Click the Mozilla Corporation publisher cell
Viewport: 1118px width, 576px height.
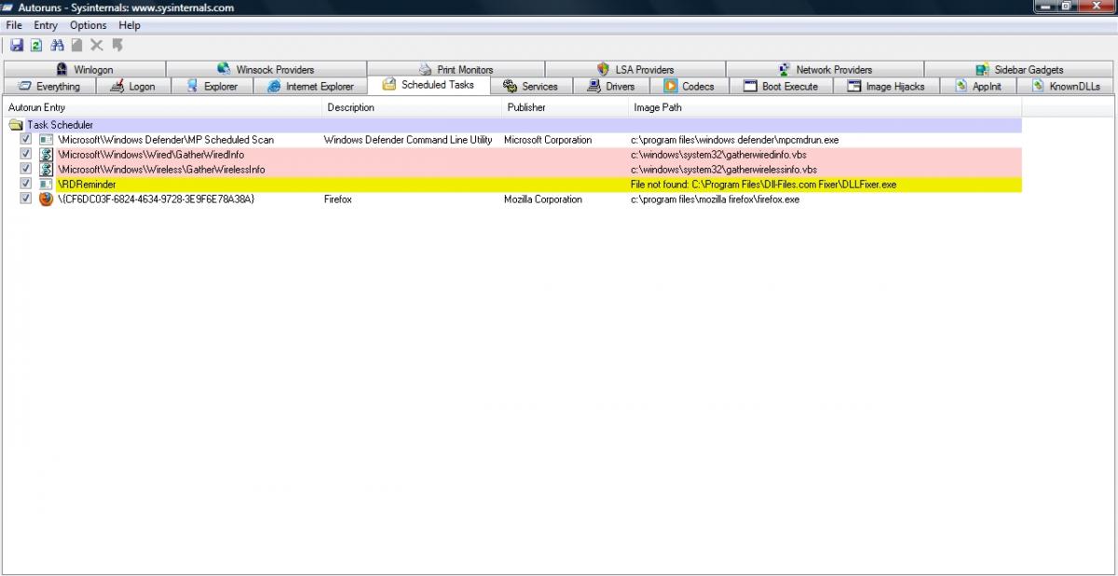[543, 199]
